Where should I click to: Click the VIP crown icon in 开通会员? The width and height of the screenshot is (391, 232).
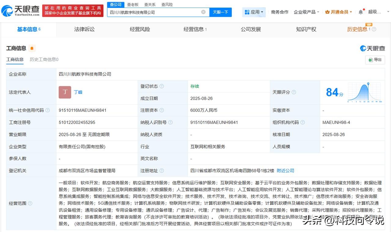[327, 12]
